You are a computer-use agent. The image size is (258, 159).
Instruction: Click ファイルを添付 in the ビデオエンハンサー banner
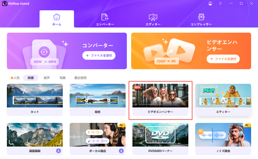click(x=223, y=59)
